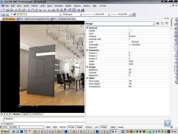Click Quick Select icon in Properties panel
Screen dimensions: 178x134
point(158,23)
